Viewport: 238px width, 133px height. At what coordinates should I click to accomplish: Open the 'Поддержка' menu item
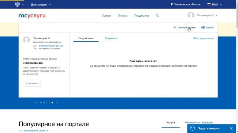[x=141, y=16]
